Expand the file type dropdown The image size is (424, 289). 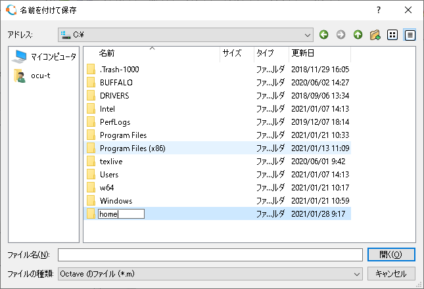(x=357, y=273)
